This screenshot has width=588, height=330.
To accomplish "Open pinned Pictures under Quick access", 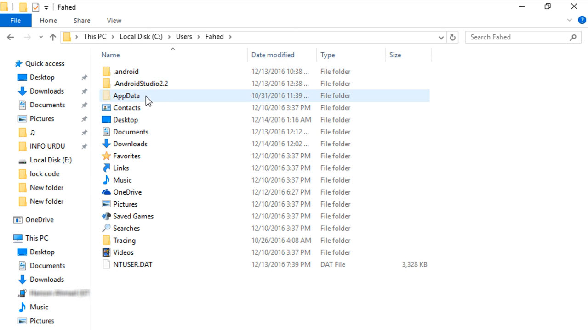I will [x=42, y=118].
